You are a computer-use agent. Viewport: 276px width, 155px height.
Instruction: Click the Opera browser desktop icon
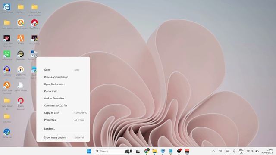21,101
